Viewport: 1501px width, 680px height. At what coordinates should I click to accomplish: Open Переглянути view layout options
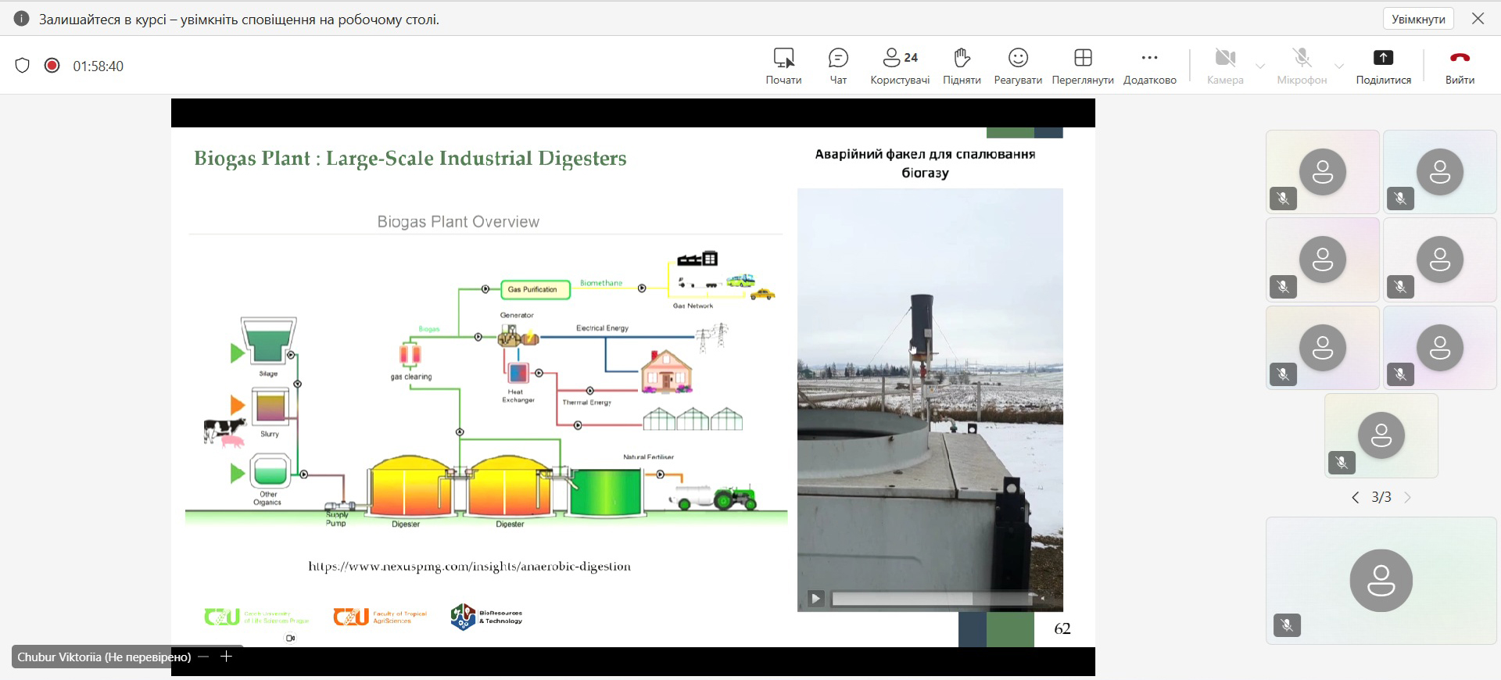[x=1083, y=66]
